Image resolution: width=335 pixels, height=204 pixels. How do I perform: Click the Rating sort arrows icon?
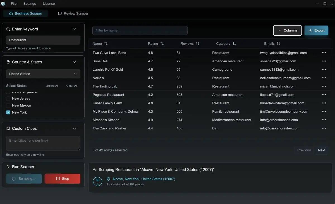tap(162, 44)
